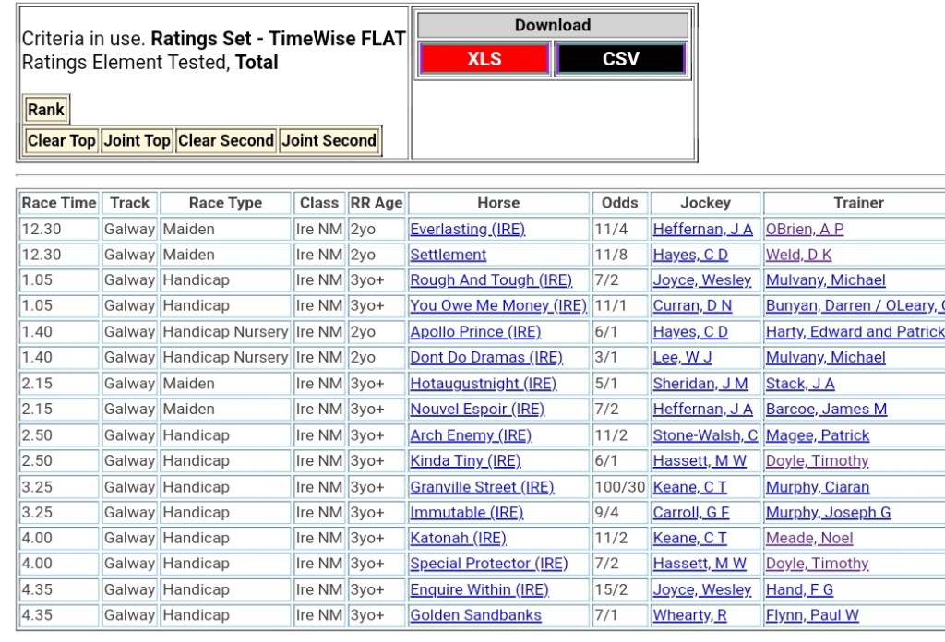This screenshot has height=642, width=945.
Task: Choose the Joint Top filter
Action: (x=137, y=141)
